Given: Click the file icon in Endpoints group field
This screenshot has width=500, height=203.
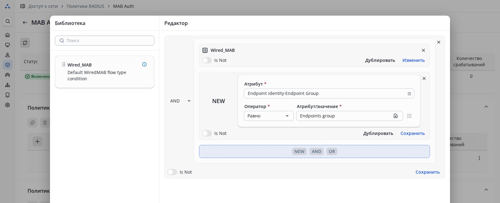Looking at the screenshot, I should (396, 116).
